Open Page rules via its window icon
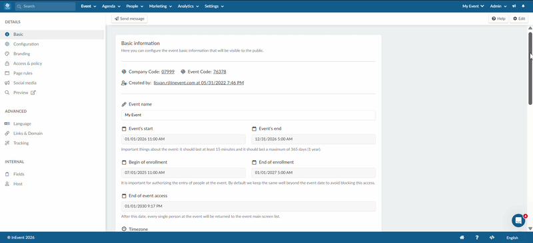The image size is (533, 243). click(7, 73)
